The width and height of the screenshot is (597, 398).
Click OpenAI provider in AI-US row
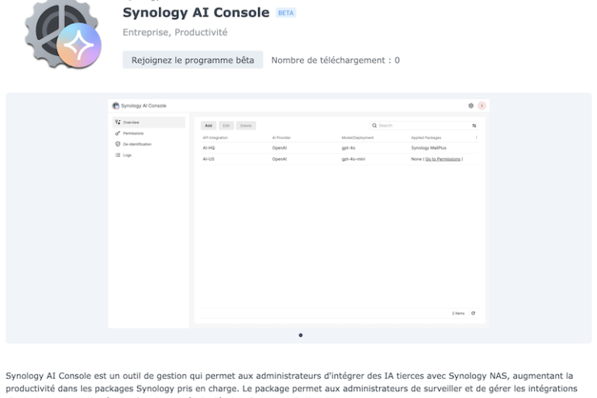279,159
